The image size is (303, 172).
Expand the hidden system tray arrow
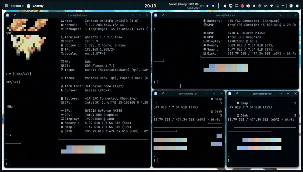(283, 6)
